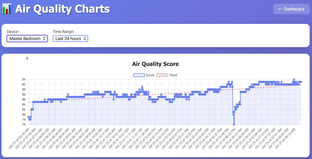312x159 pixels.
Task: Click the bar chart logo icon
Action: [7, 9]
